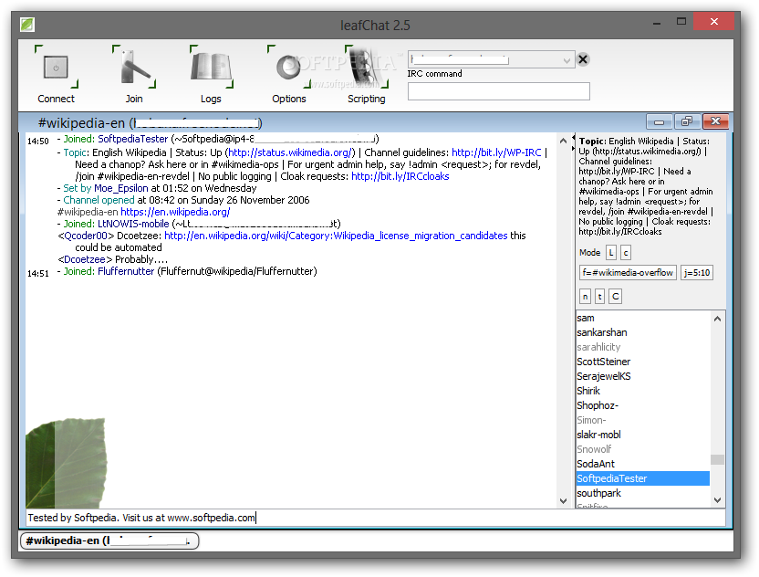The image size is (759, 577).
Task: Open the Logs viewer icon
Action: pos(211,75)
